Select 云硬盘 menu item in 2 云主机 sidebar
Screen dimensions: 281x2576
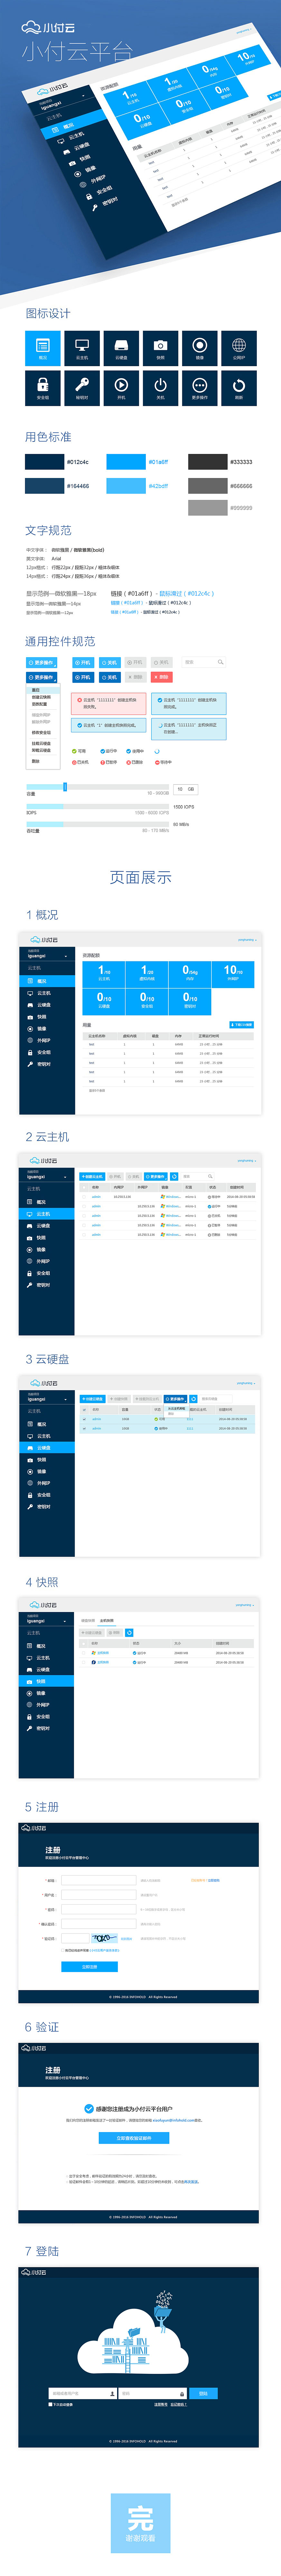(x=47, y=1226)
